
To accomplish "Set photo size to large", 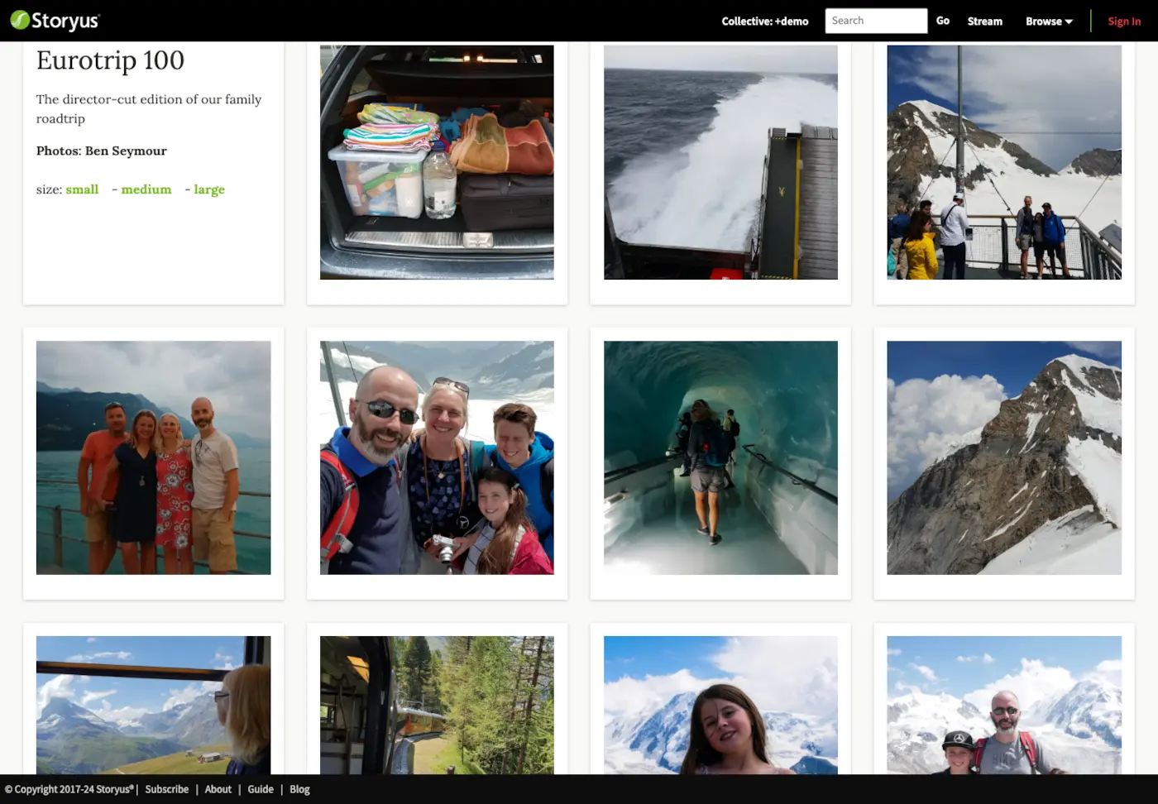I will (209, 189).
